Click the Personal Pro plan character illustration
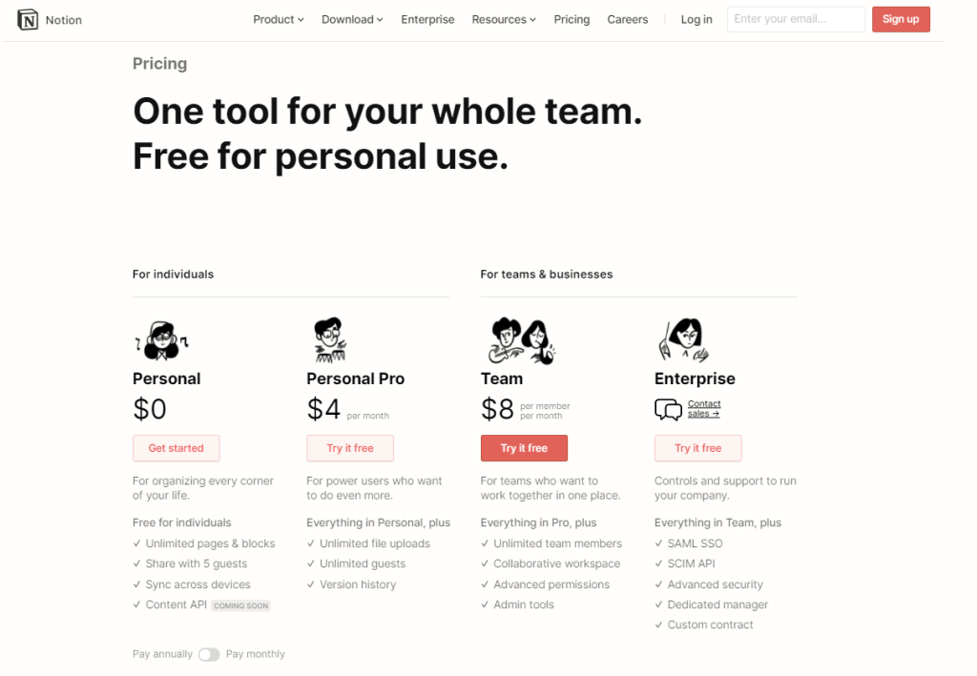This screenshot has height=676, width=977. click(x=330, y=339)
